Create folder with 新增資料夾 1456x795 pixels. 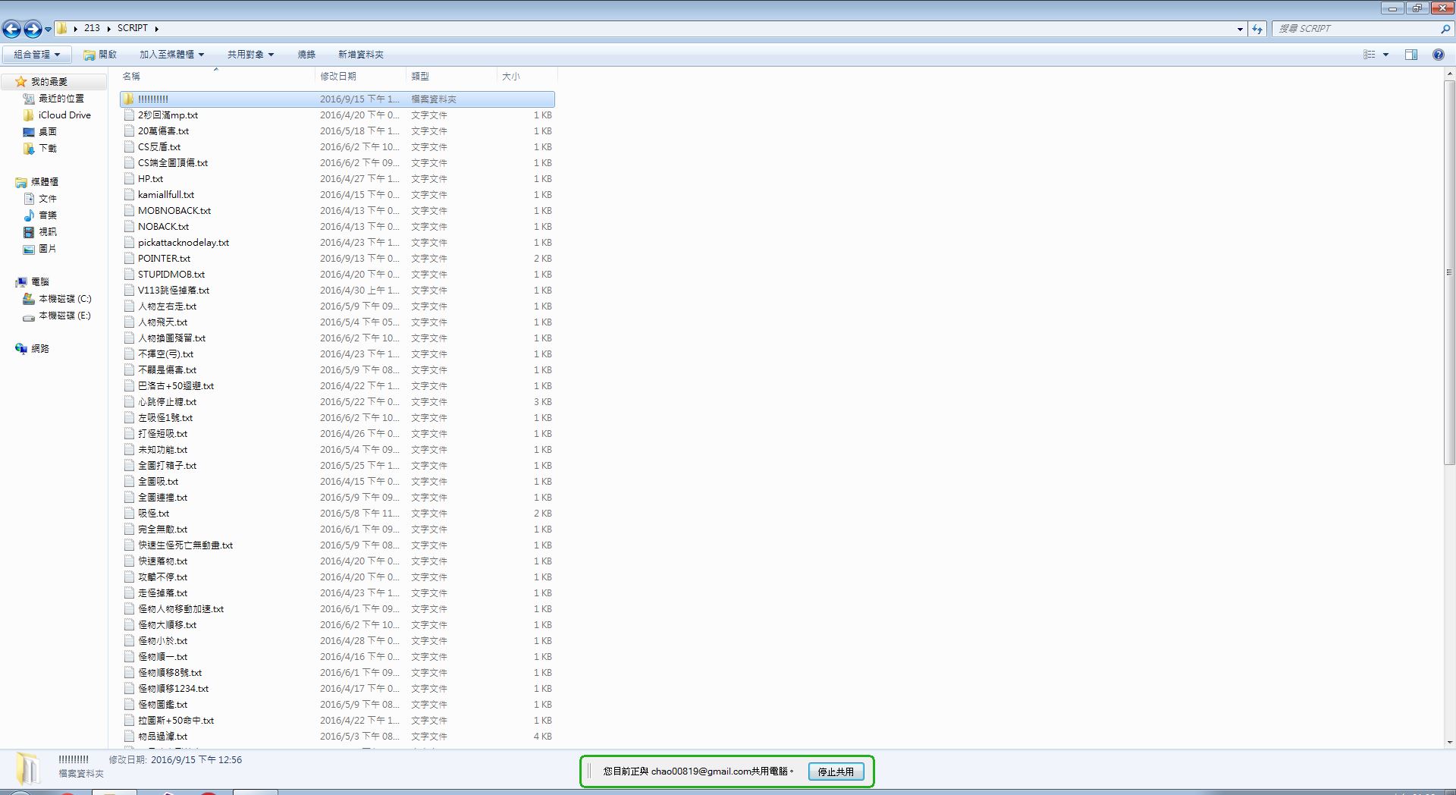coord(361,55)
